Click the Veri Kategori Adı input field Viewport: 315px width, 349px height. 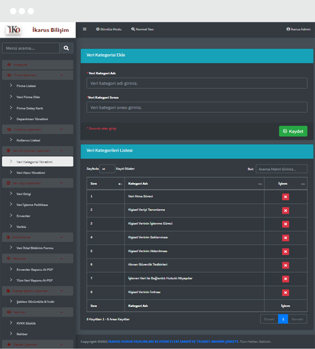[197, 83]
